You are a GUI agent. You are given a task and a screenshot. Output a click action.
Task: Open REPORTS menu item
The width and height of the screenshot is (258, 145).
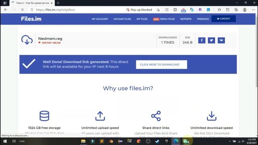(x=186, y=19)
